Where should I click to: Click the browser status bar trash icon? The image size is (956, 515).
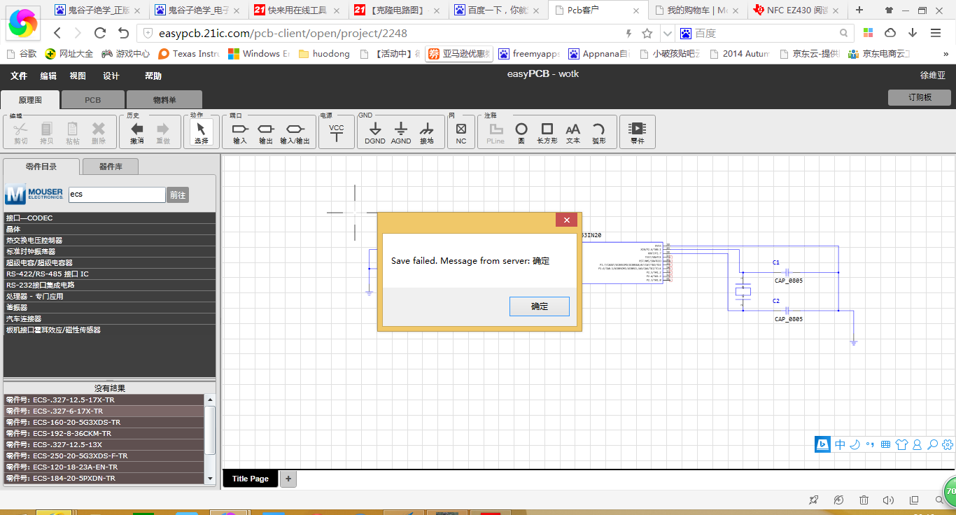[x=864, y=500]
